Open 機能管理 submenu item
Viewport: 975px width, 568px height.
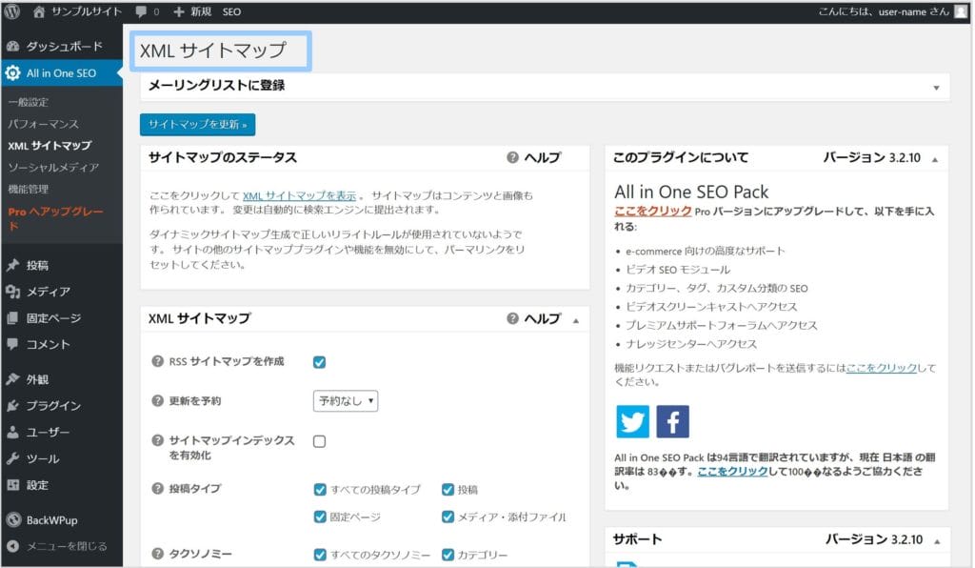tap(29, 189)
